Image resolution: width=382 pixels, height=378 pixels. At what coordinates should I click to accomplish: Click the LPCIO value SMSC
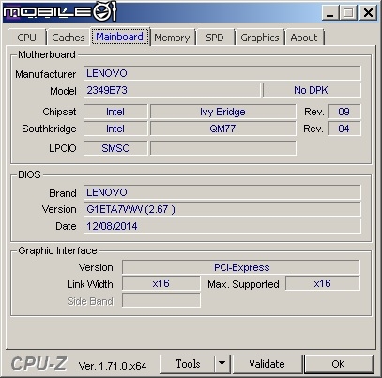(115, 148)
